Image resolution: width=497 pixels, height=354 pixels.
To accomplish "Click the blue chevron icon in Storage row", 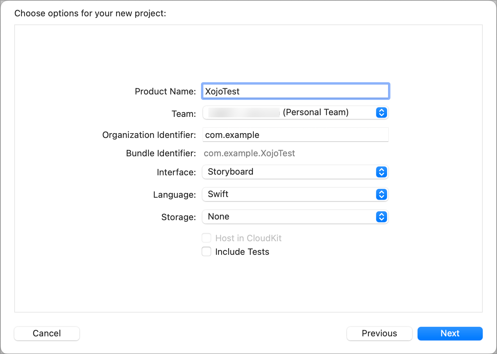I will coord(381,217).
